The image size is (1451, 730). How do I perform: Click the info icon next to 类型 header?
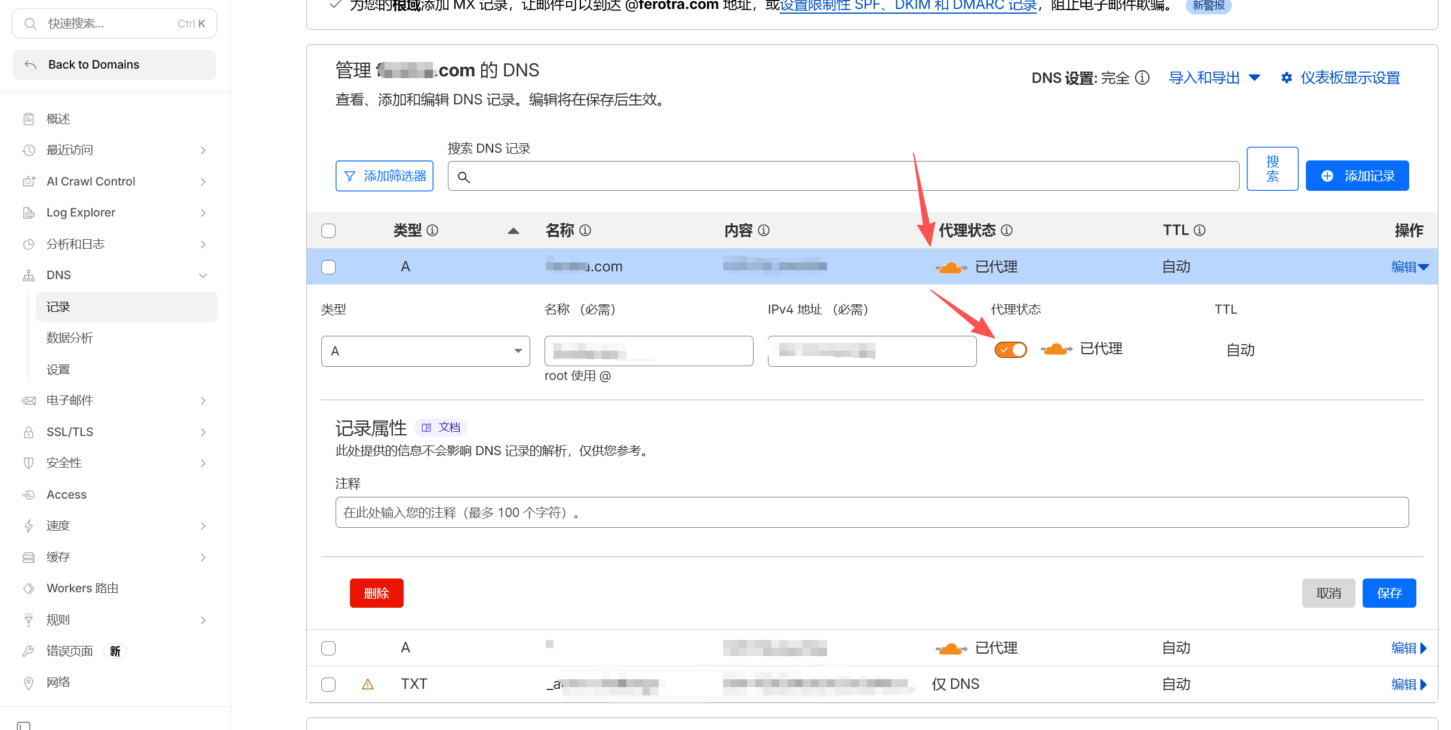coord(432,230)
